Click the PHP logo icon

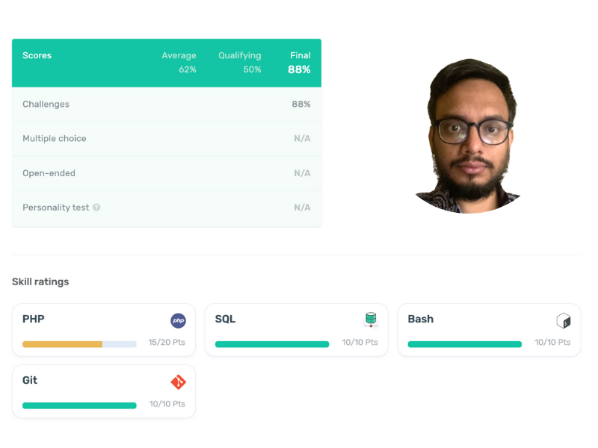pyautogui.click(x=178, y=321)
